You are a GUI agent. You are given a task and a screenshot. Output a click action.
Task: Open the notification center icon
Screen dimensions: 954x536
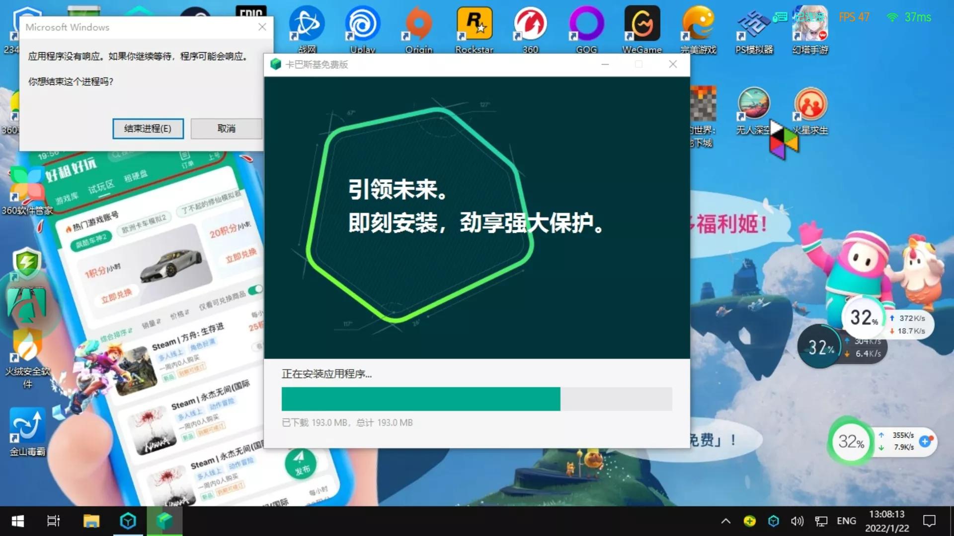pyautogui.click(x=929, y=521)
